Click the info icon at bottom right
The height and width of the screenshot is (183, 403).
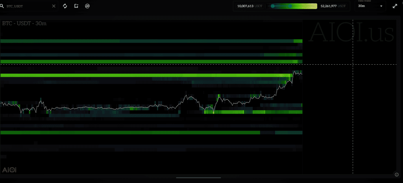[x=396, y=175]
